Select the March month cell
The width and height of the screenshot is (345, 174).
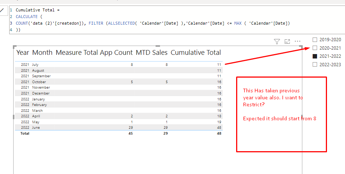point(38,111)
